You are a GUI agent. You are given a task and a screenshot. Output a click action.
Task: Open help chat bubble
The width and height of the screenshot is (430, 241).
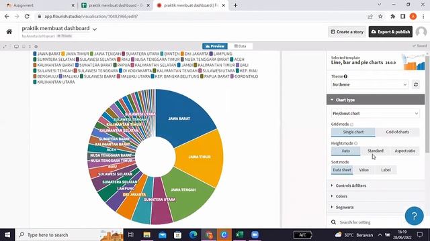[414, 216]
